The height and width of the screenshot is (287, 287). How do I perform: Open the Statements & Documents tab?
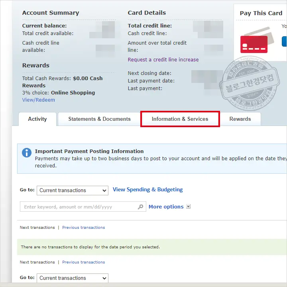[x=99, y=119]
